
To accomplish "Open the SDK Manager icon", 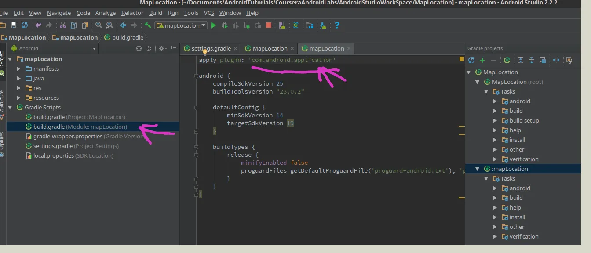I will click(x=323, y=25).
